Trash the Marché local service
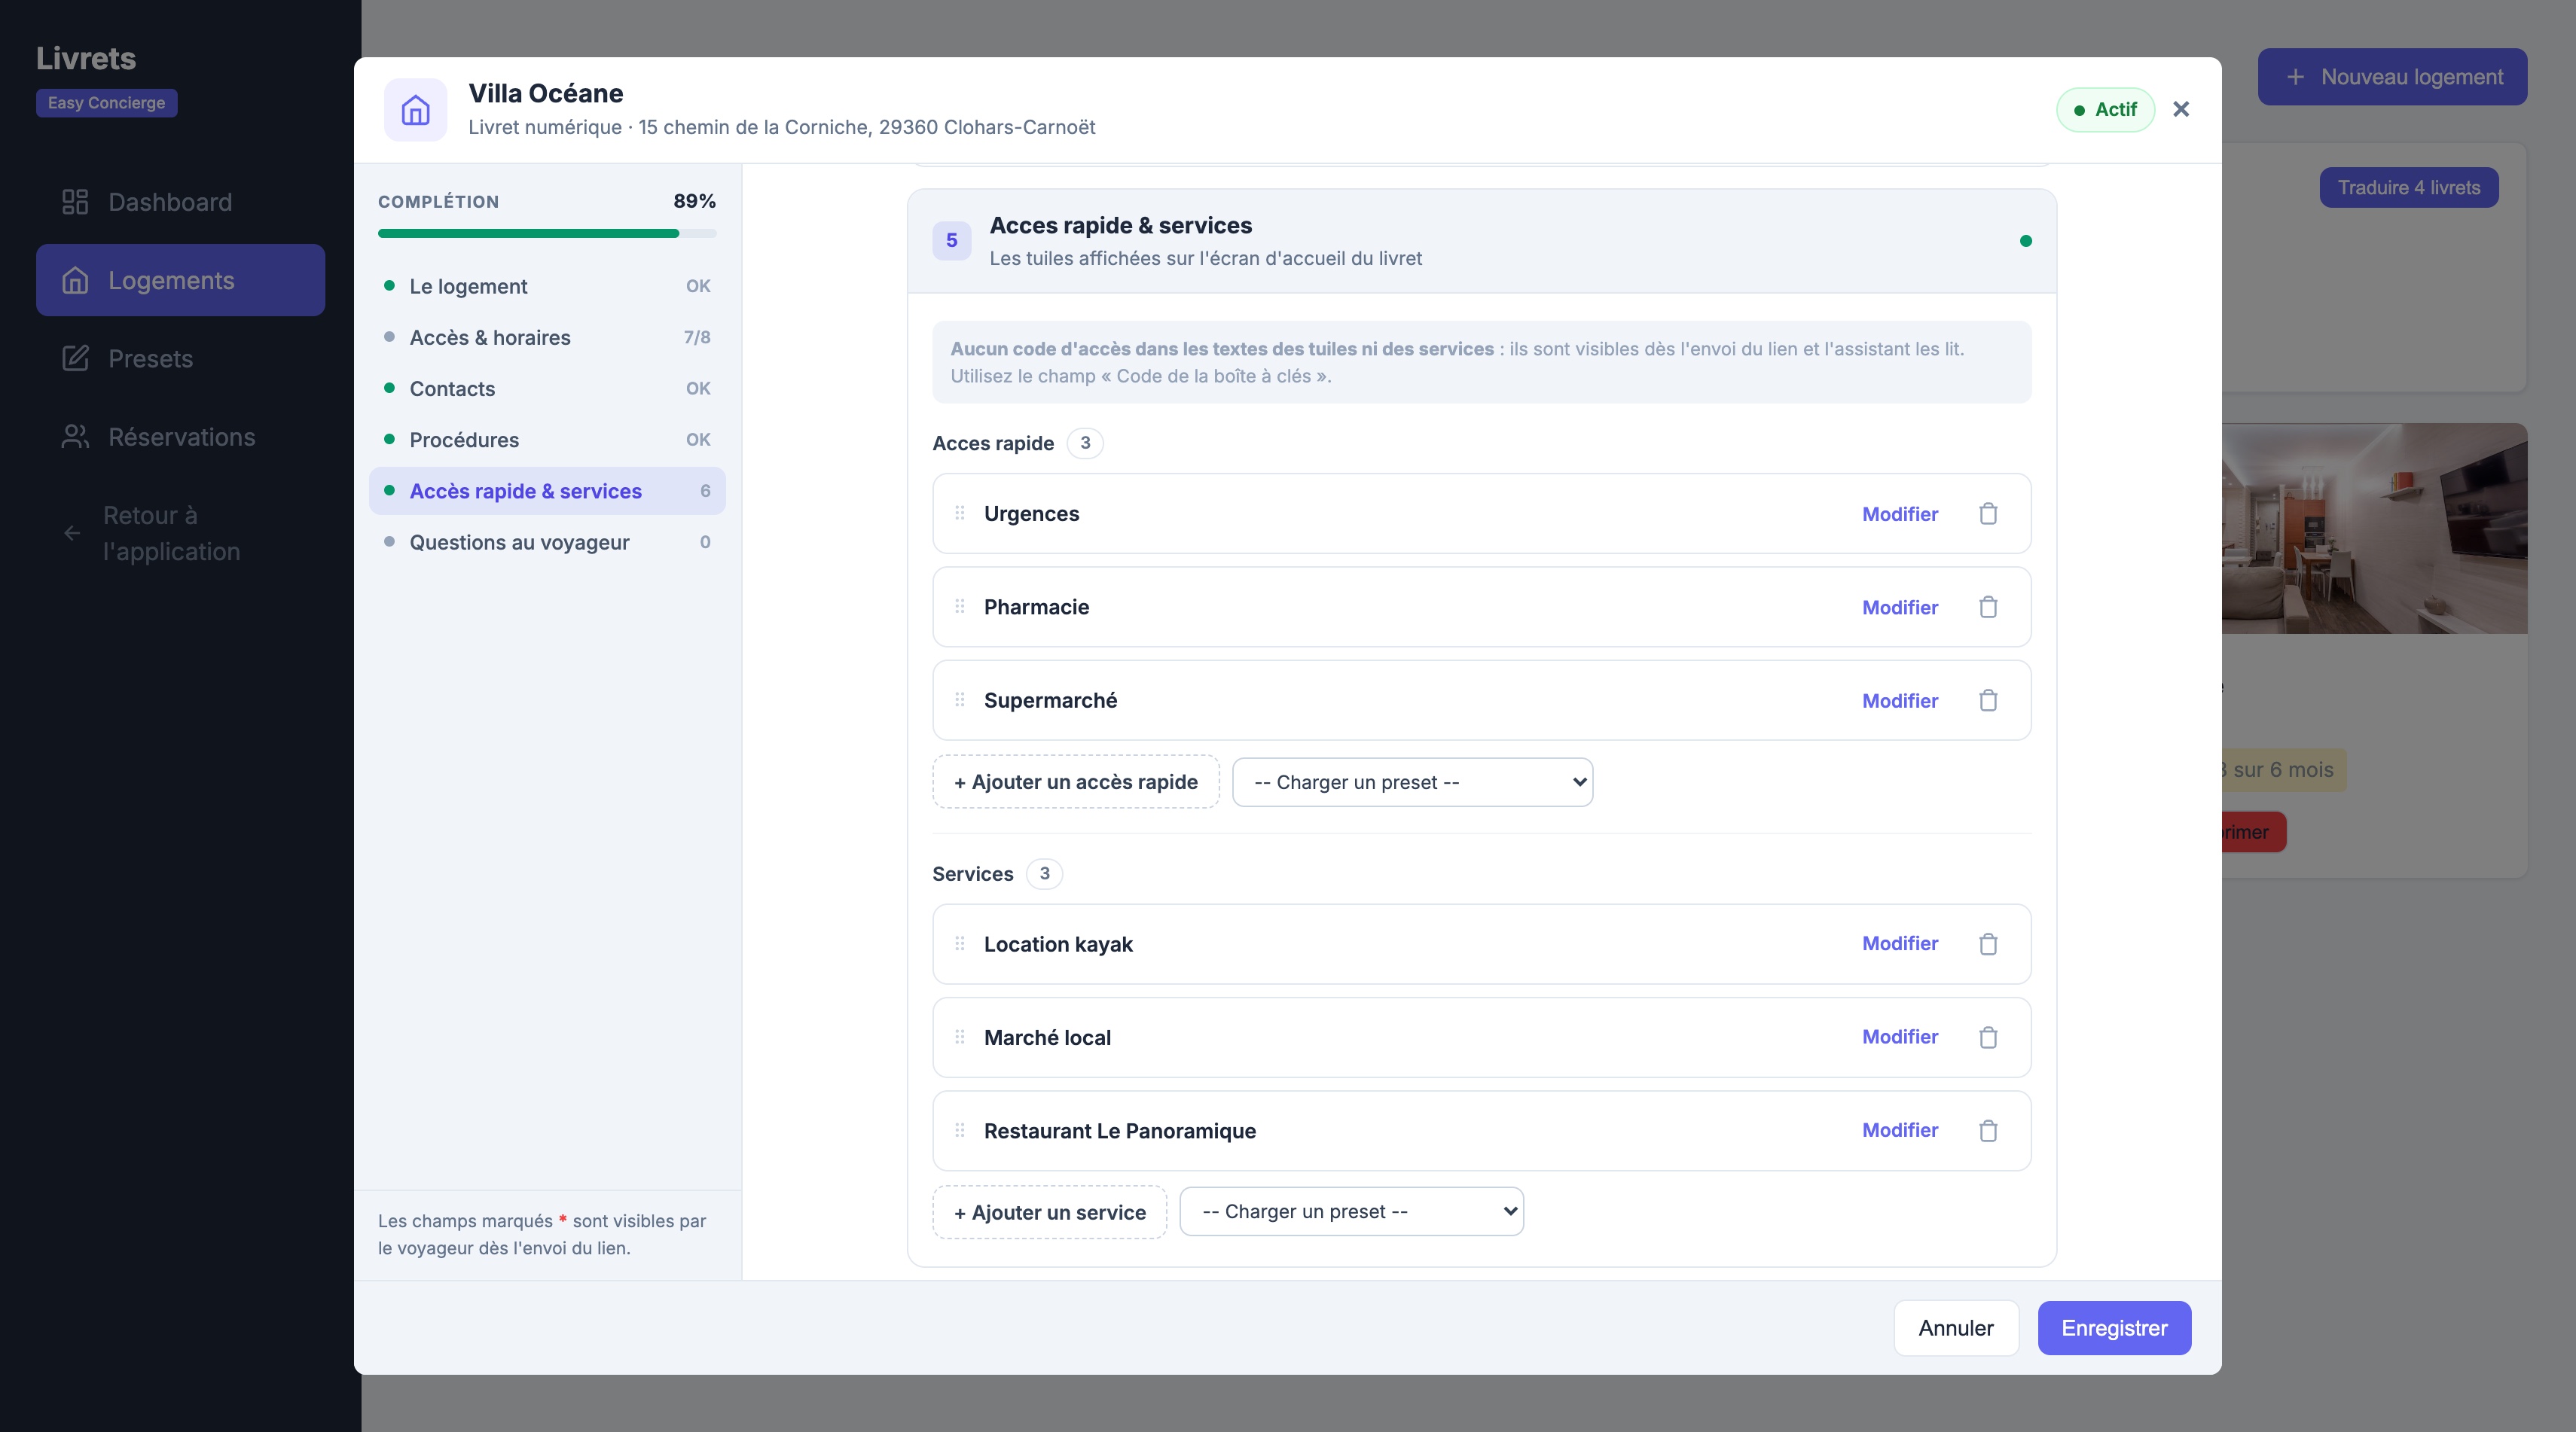2576x1432 pixels. pos(1988,1037)
